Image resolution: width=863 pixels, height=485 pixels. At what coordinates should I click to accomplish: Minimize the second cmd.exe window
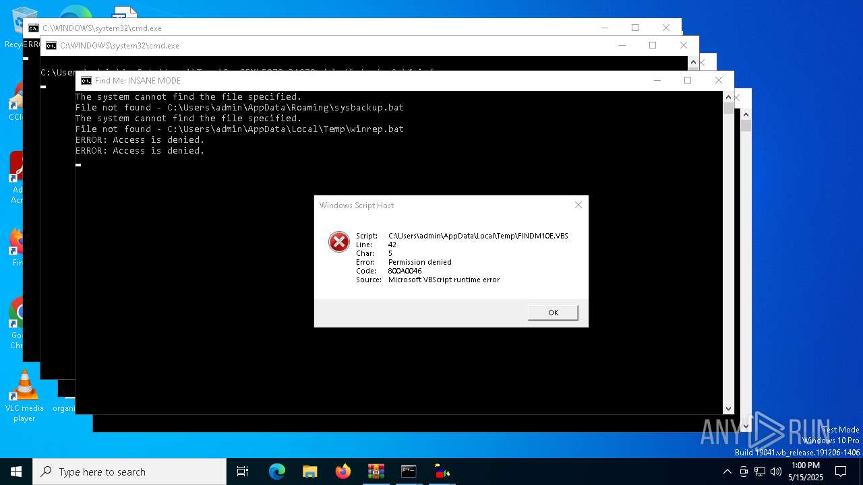[x=622, y=45]
